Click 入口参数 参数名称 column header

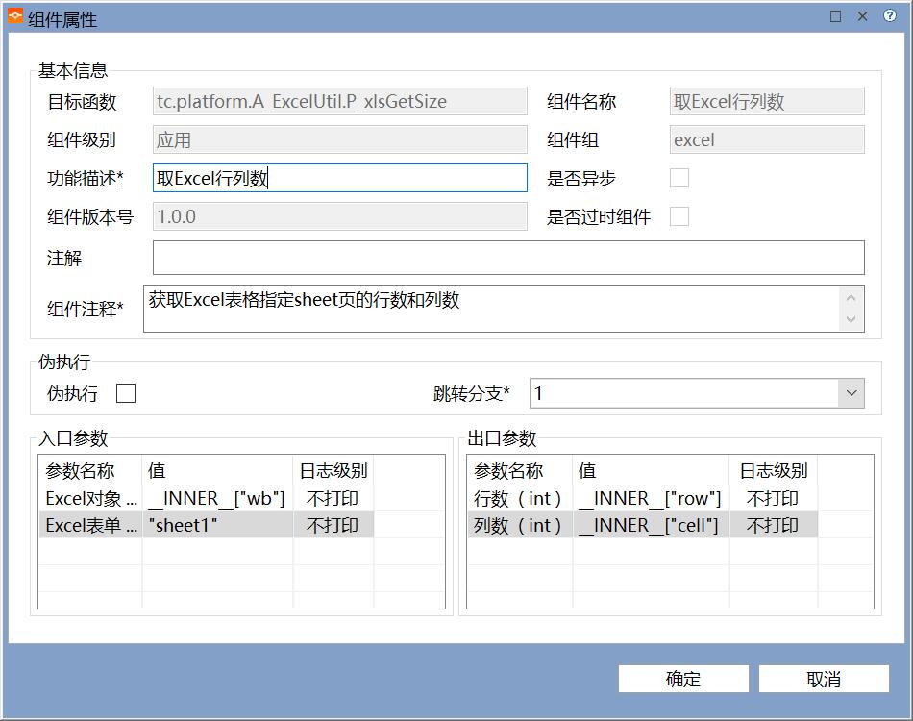pos(90,470)
